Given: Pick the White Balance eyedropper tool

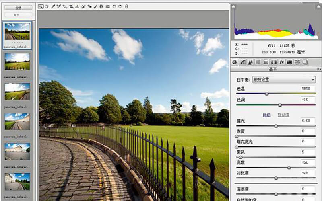Looking at the screenshot, I should point(53,6).
